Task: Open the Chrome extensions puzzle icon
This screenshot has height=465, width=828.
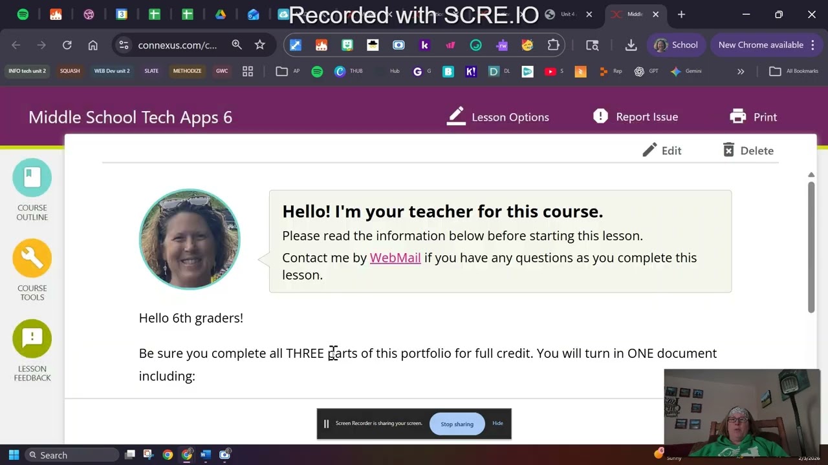Action: (553, 45)
